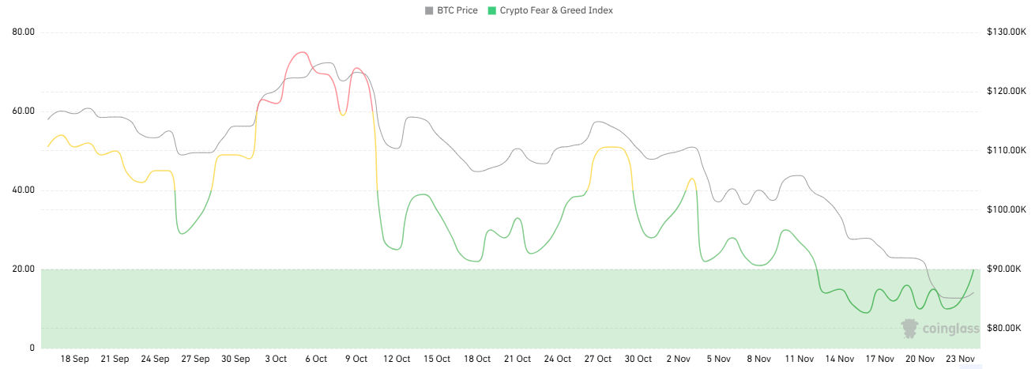Screen dimensions: 1035x369
Task: Click the $100.00K right axis label
Action: coord(1005,210)
